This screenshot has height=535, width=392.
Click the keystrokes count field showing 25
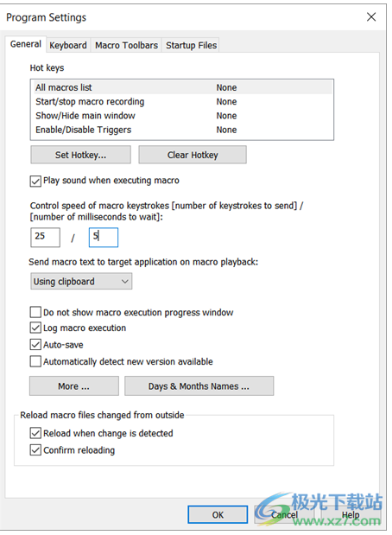coord(46,237)
